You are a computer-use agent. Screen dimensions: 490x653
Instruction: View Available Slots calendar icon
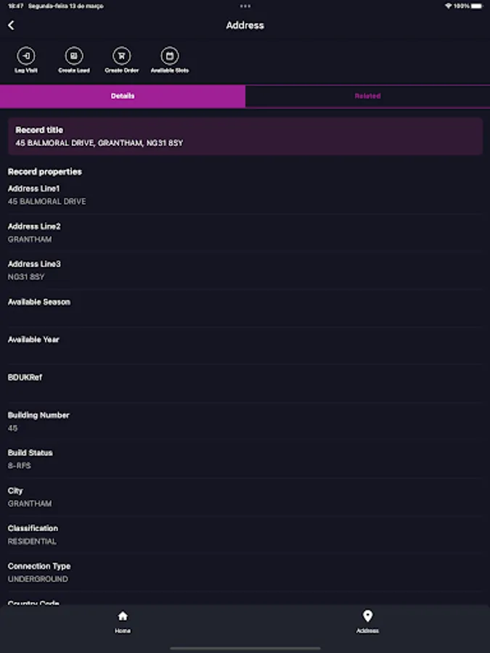170,56
